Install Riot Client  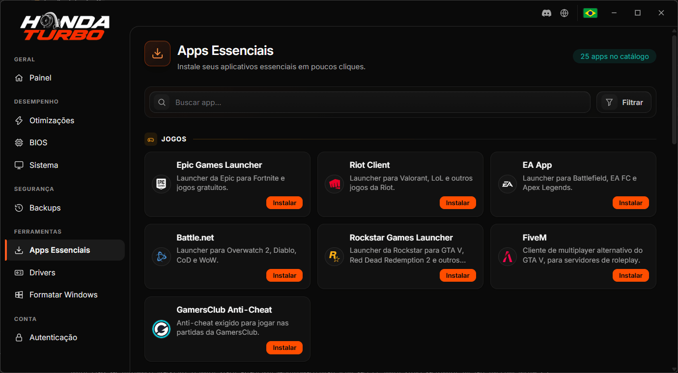click(x=457, y=203)
